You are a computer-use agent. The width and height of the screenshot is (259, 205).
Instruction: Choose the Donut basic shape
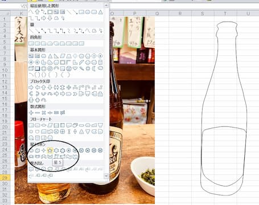pyautogui.click(x=44, y=68)
